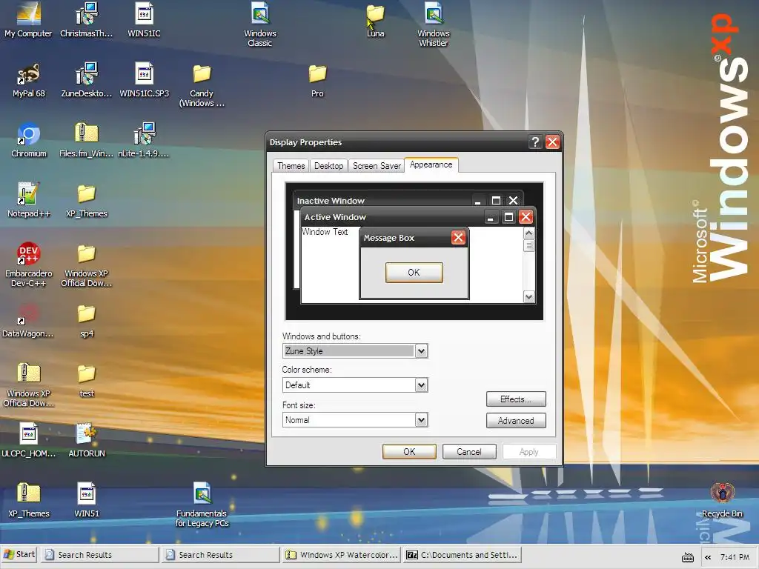Open Candy (Windows ... folder
The height and width of the screenshot is (569, 759).
202,85
